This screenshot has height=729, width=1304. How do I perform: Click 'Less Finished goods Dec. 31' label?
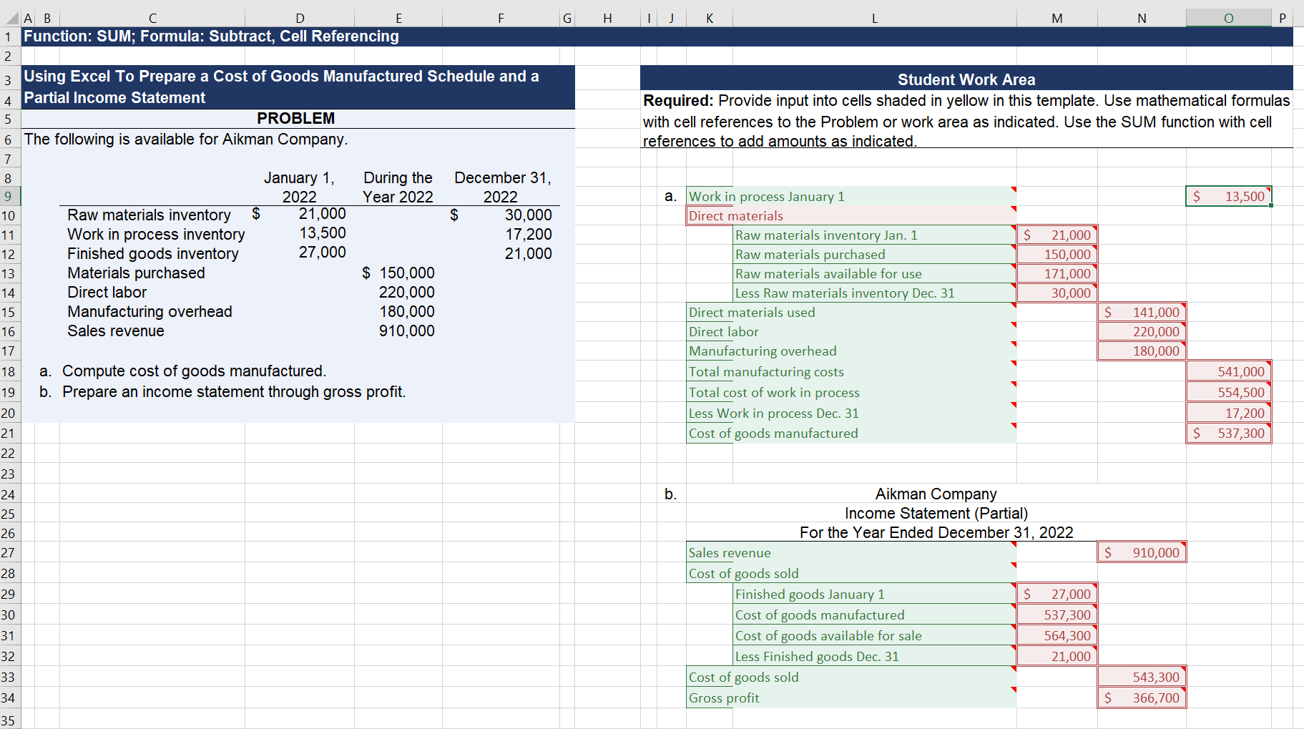(x=874, y=656)
